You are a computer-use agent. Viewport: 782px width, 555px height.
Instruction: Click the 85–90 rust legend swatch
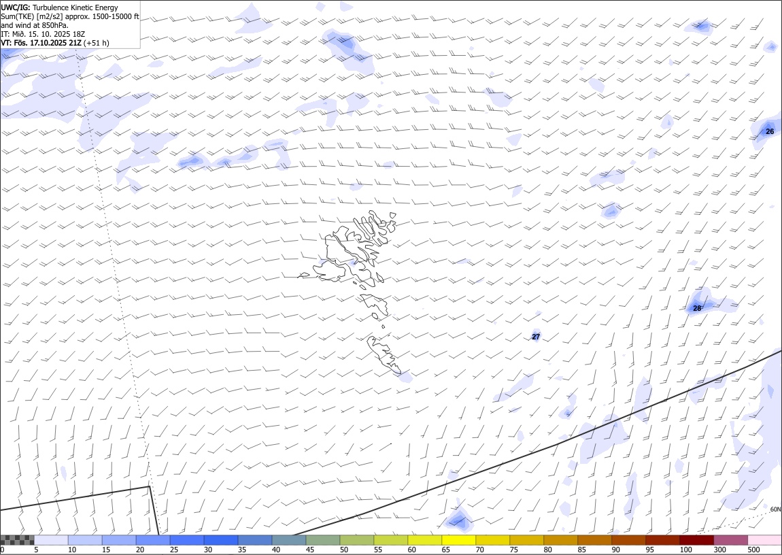click(594, 540)
